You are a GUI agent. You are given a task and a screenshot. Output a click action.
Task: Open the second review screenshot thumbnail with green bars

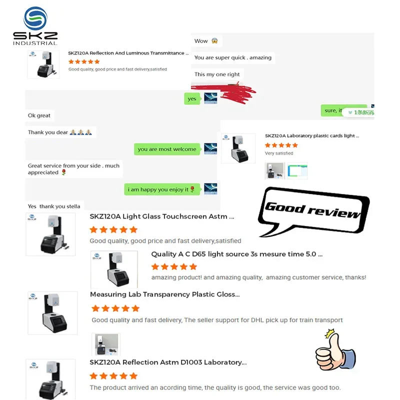297,170
